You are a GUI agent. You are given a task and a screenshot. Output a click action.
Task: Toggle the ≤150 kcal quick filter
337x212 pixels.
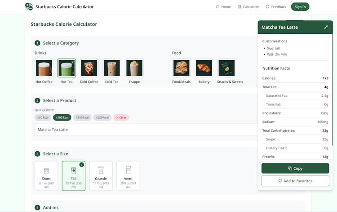click(82, 117)
